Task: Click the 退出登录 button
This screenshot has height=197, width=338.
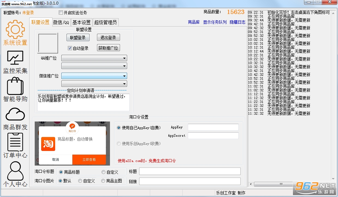Action: pos(108,38)
